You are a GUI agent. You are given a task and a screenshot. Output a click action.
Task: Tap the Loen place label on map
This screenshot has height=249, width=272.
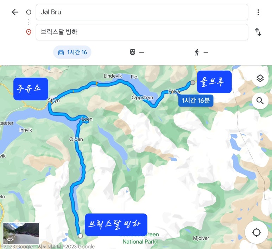[87, 119]
